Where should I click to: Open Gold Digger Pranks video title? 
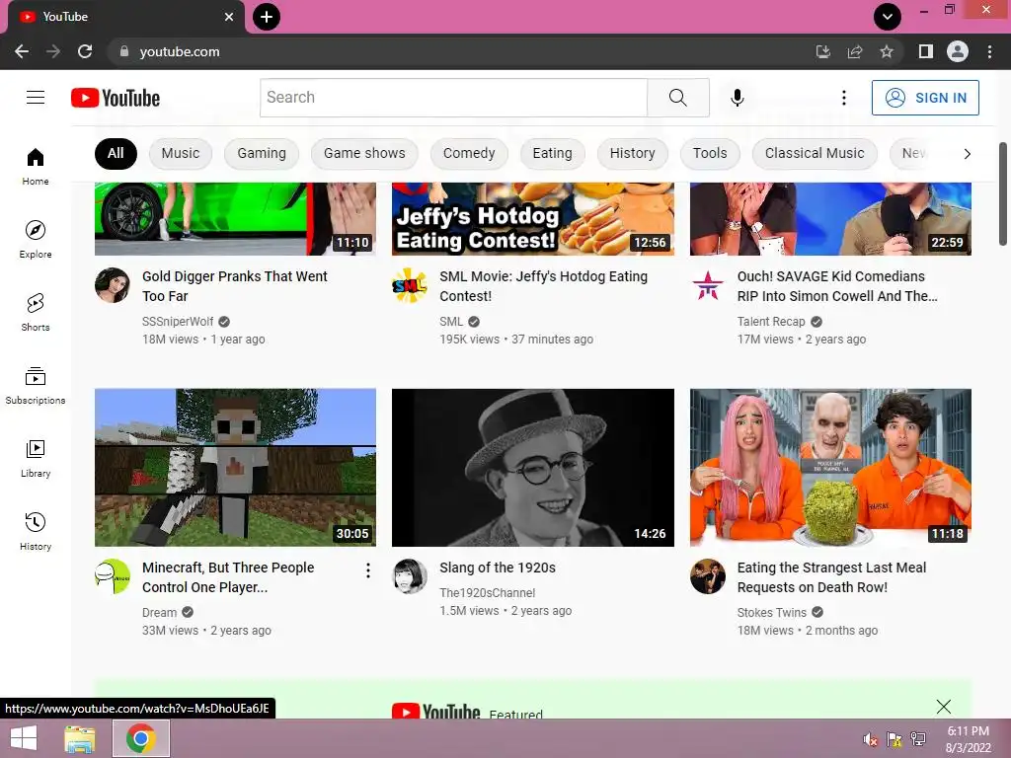pos(235,286)
